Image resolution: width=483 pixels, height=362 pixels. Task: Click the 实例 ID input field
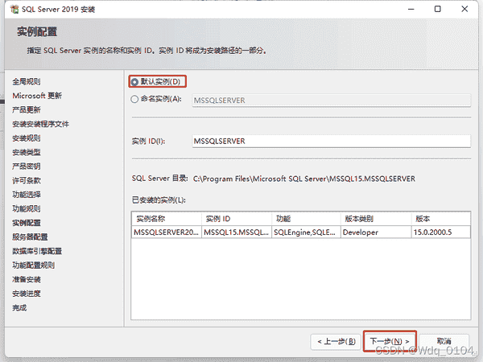tap(330, 141)
